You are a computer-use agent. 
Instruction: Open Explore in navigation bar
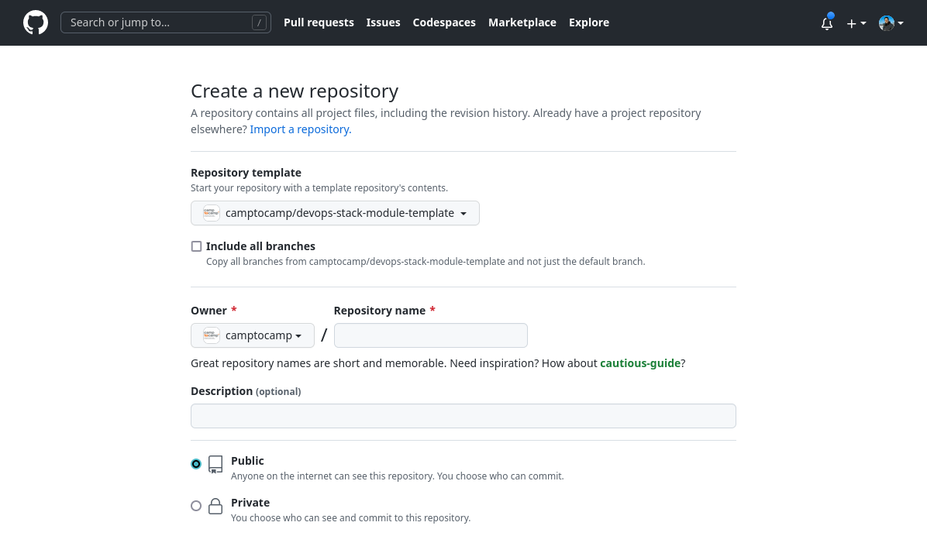click(589, 22)
